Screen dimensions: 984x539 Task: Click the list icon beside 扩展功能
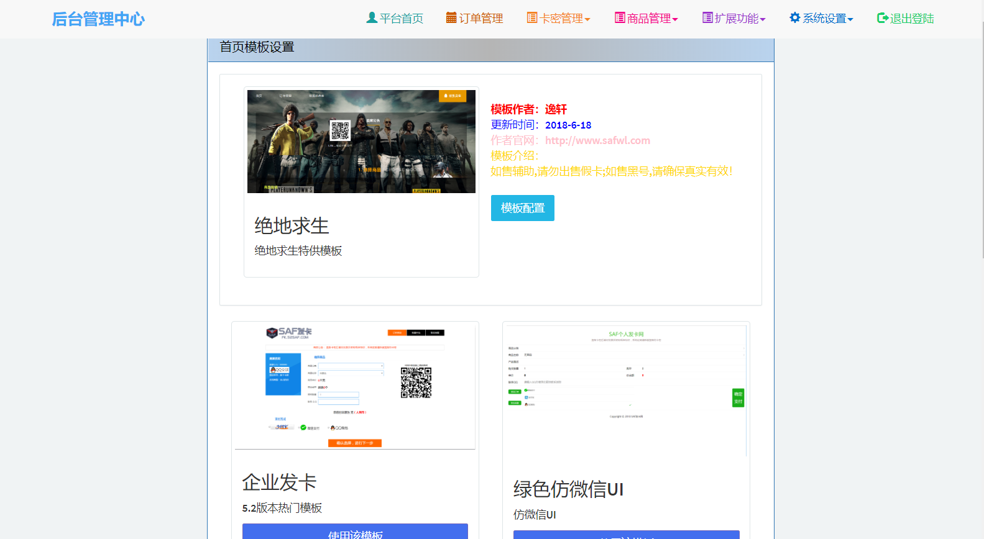click(x=707, y=18)
